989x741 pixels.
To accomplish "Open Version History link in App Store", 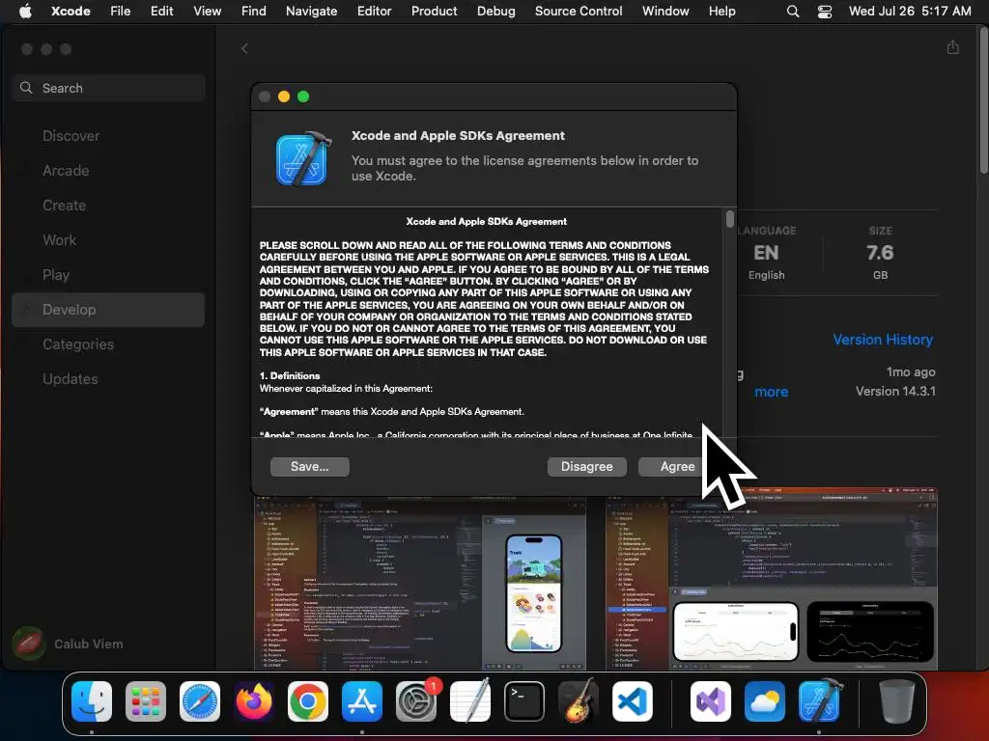I will point(883,339).
